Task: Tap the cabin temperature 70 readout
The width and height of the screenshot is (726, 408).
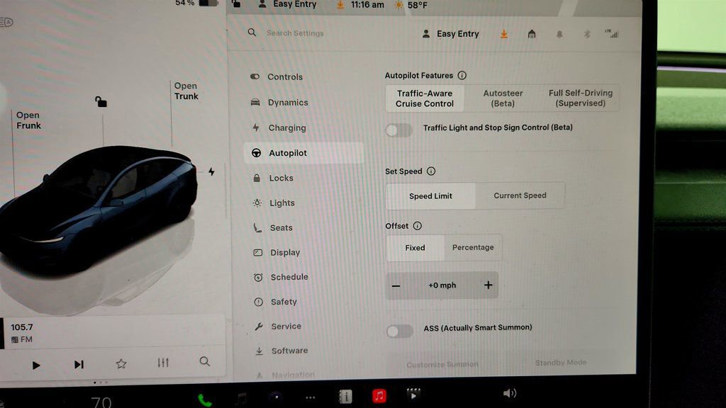Action: tap(101, 402)
